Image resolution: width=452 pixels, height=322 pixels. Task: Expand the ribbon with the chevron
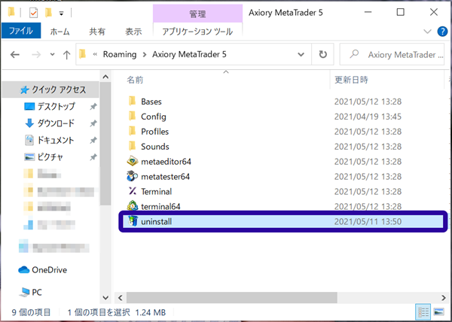(x=427, y=32)
